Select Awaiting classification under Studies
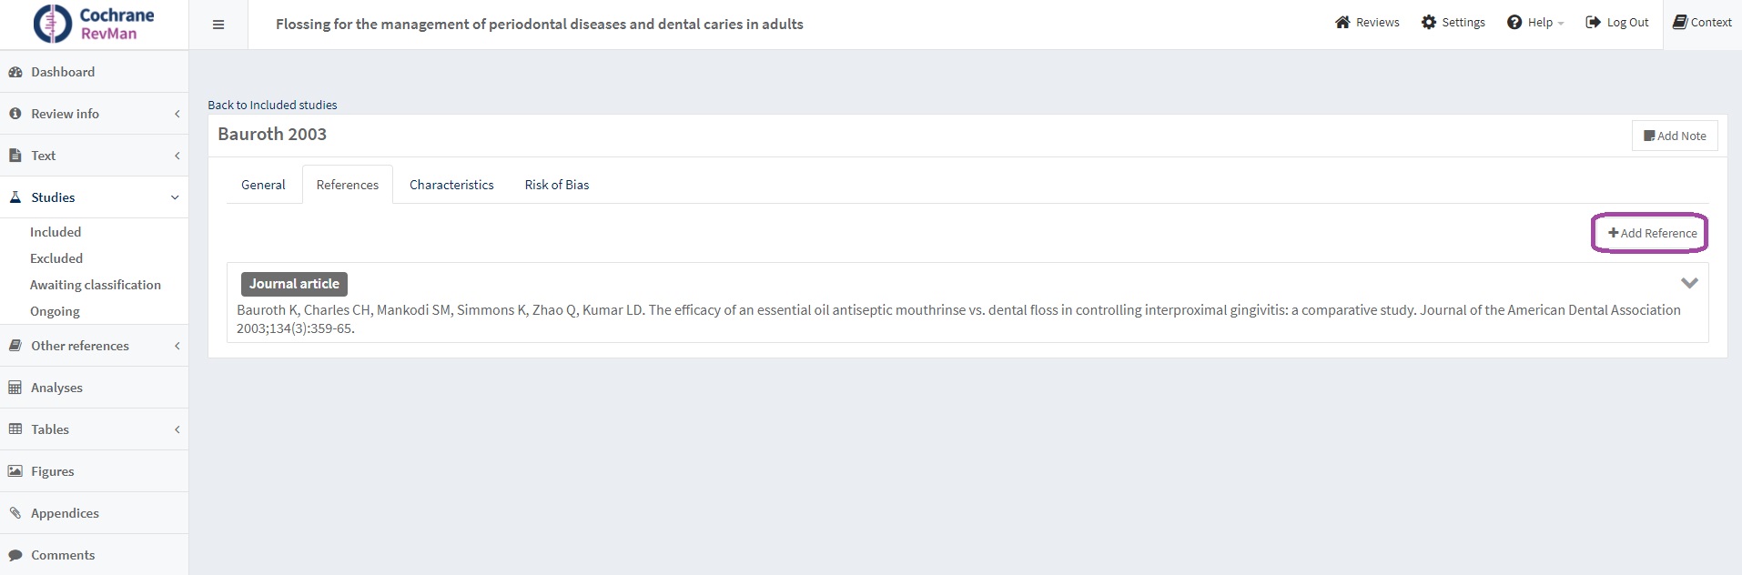This screenshot has width=1742, height=575. 96,285
